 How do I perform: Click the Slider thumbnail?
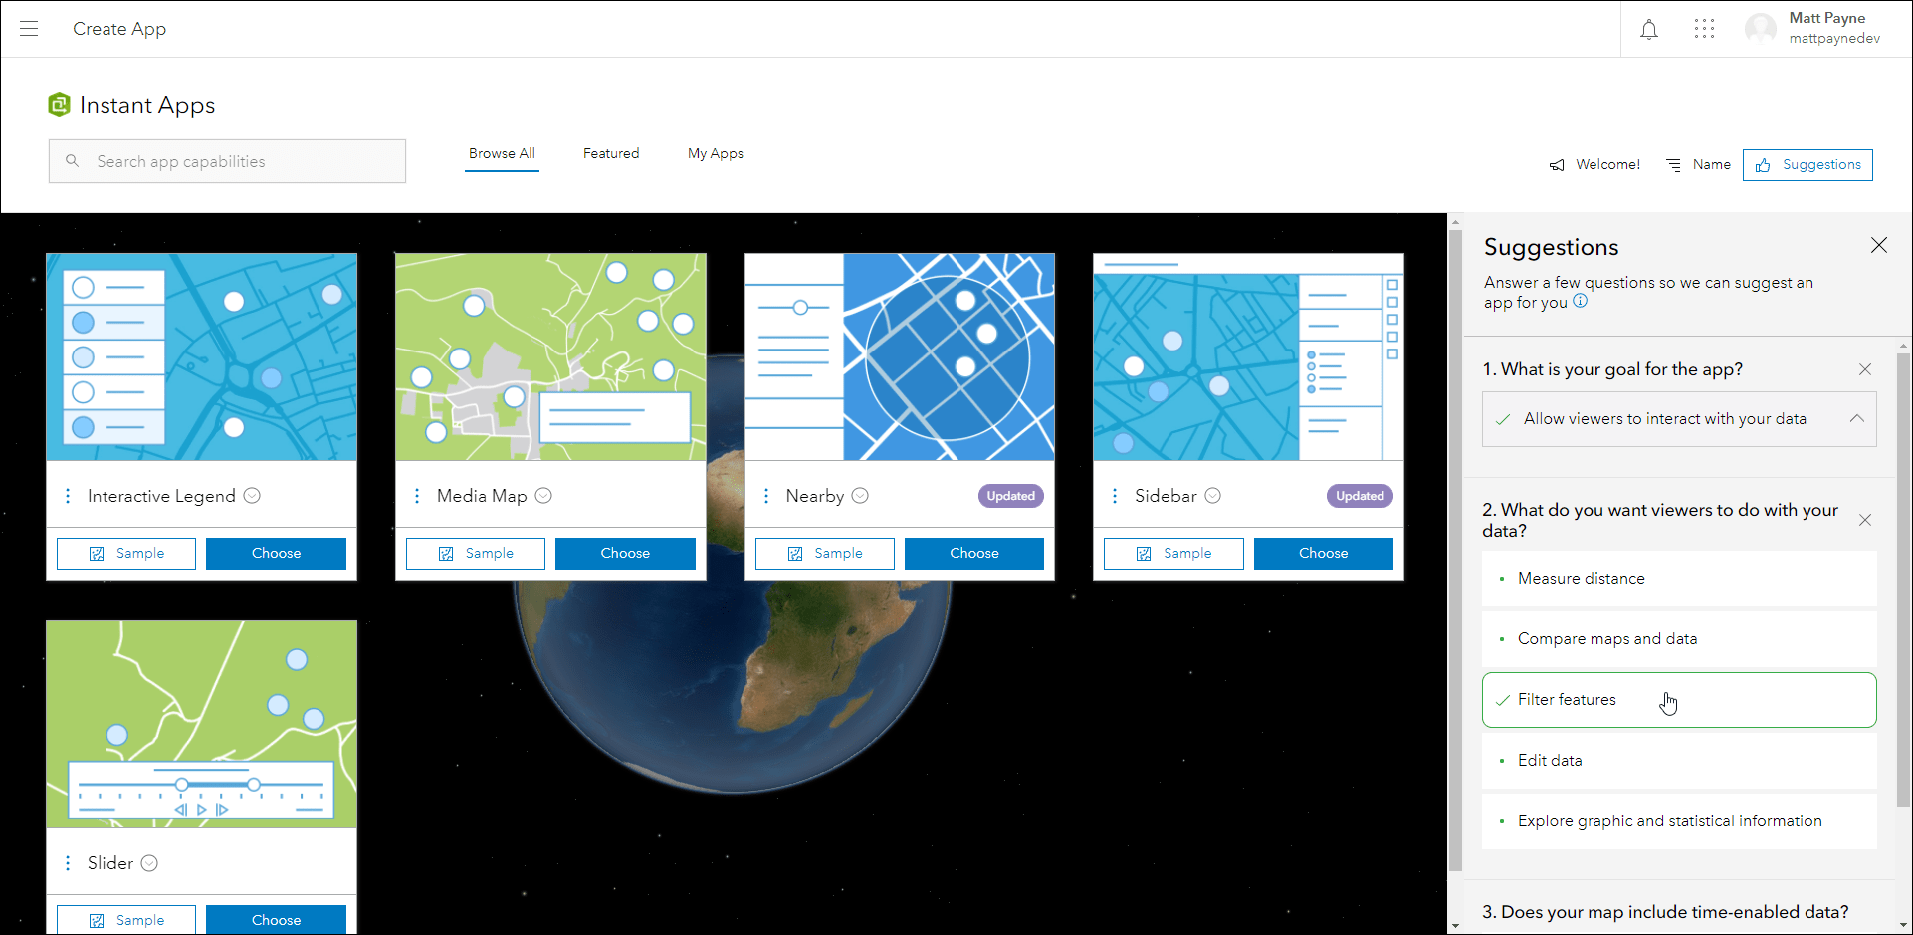tap(201, 724)
